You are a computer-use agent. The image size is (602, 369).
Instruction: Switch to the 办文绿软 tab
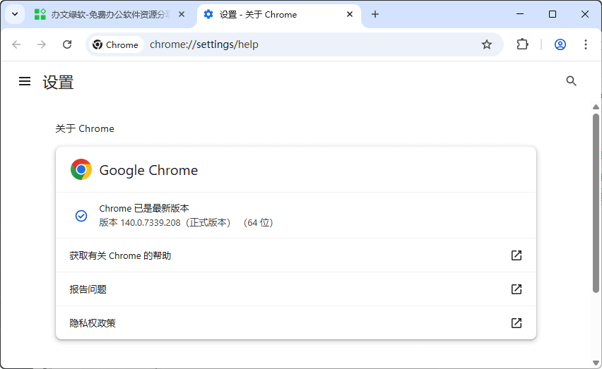click(x=106, y=14)
